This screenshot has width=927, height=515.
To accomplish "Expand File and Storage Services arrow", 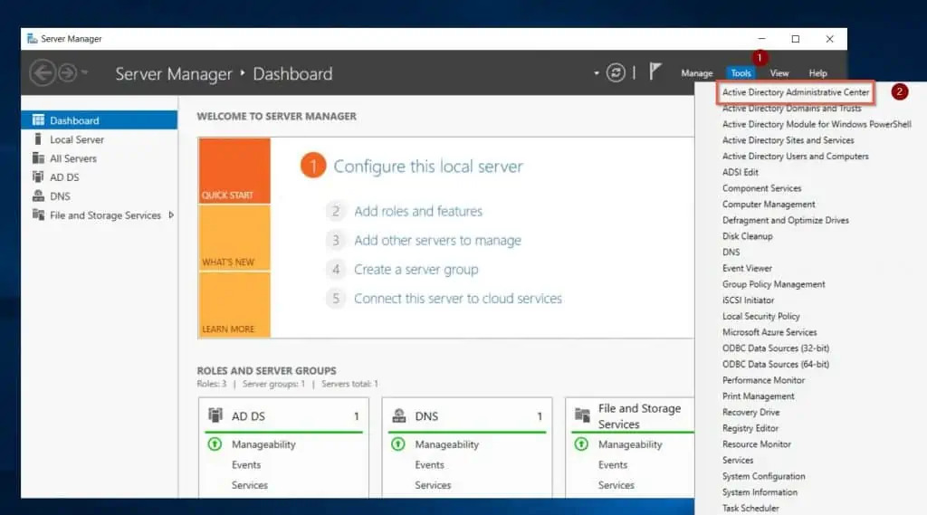I will (x=171, y=215).
